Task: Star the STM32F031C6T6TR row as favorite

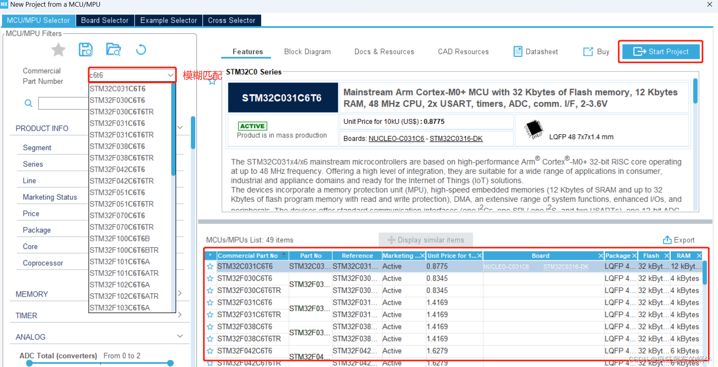Action: [210, 315]
